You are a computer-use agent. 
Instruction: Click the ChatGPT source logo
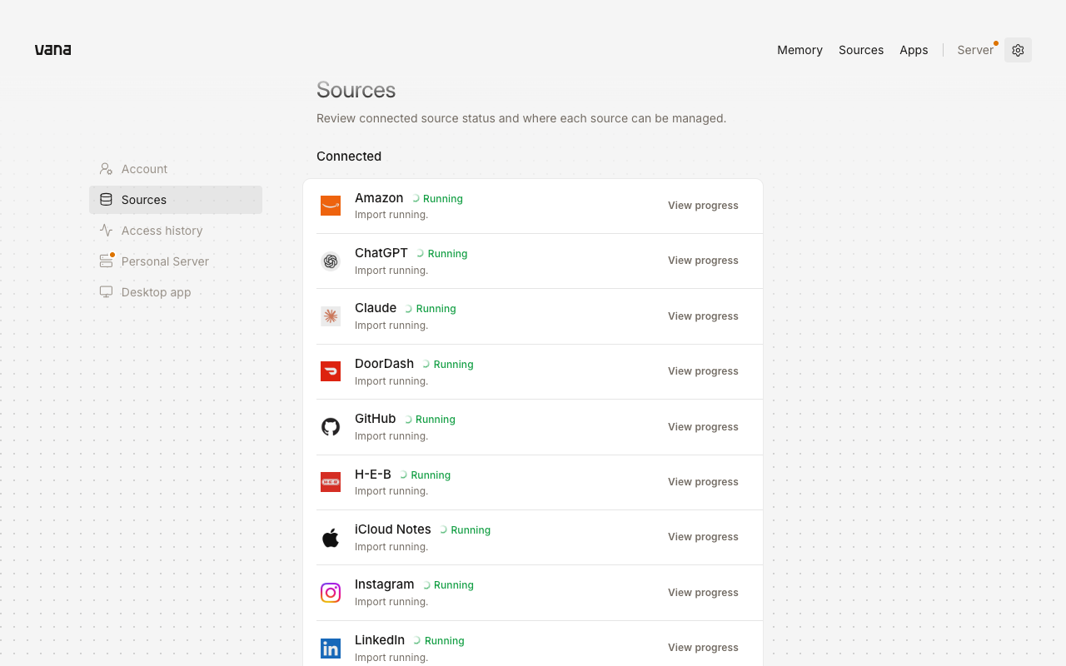pos(331,261)
